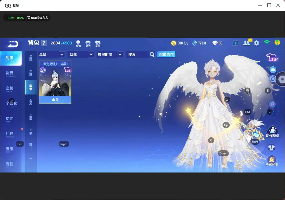The height and width of the screenshot is (200, 285).
Task: Open the backpack help question mark
Action: (44, 43)
